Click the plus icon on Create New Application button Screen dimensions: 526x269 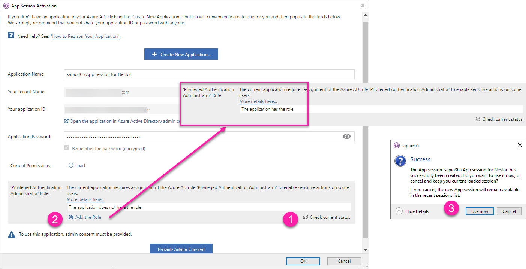tap(154, 54)
